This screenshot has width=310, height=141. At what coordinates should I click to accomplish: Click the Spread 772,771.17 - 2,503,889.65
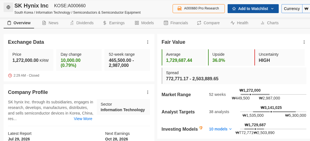(x=192, y=79)
